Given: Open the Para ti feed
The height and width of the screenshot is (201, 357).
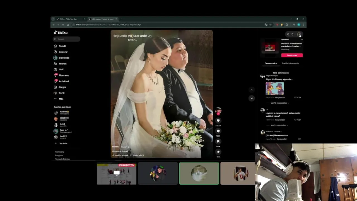Looking at the screenshot, I should tap(60, 46).
